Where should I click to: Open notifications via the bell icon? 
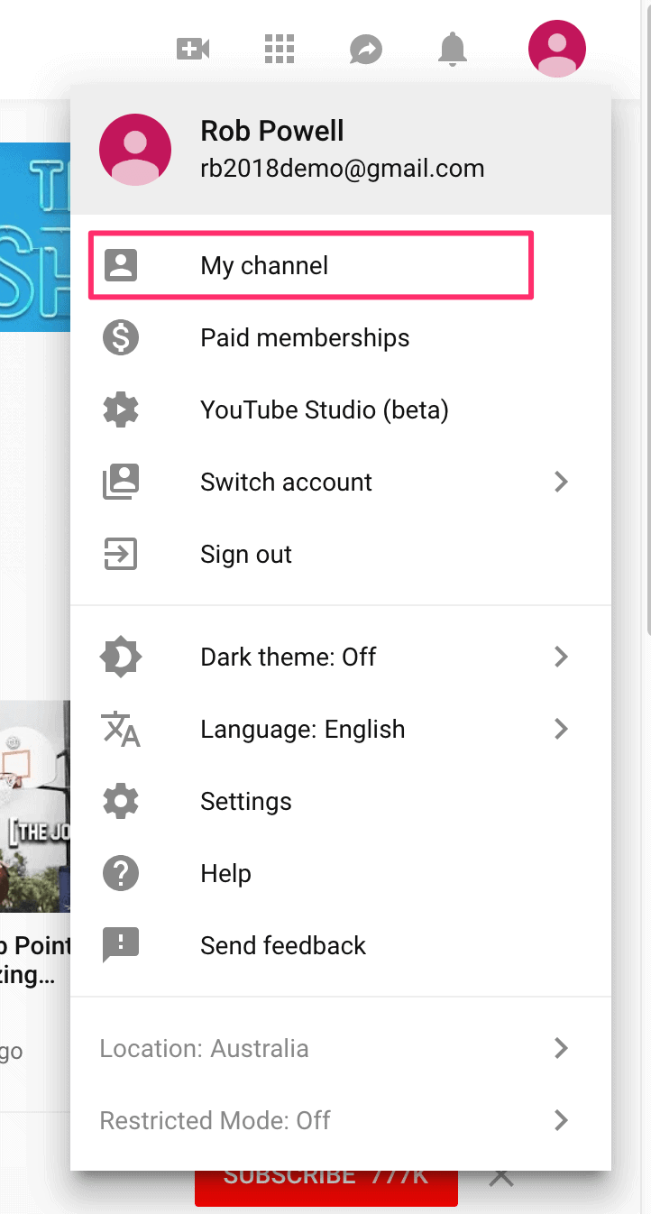point(452,49)
